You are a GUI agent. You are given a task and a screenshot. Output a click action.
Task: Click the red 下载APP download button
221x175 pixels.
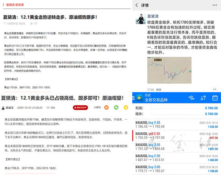[x=80, y=108]
